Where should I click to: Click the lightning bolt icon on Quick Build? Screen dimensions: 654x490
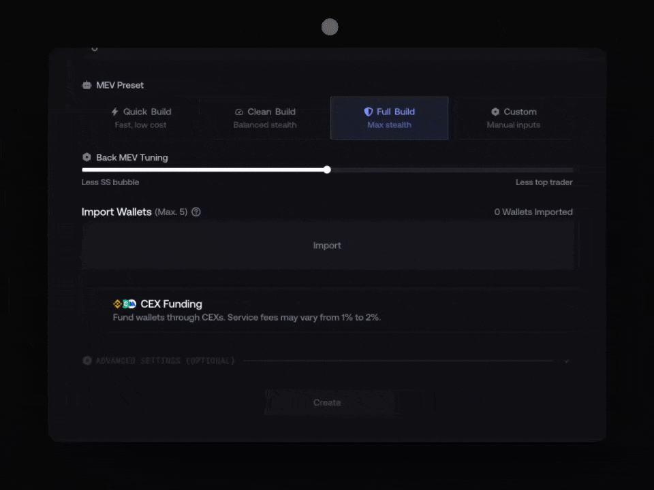(x=114, y=112)
